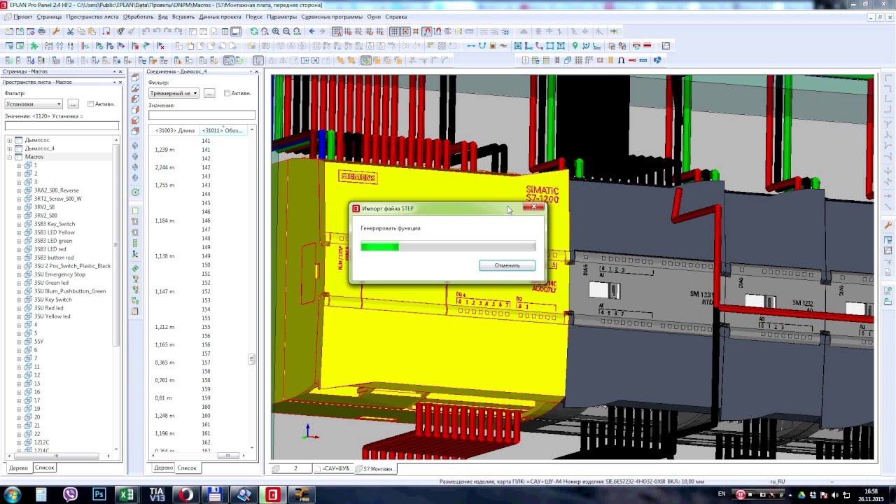Open the Сервисные программы menu
Screen dimensions: 896x504
332,16
